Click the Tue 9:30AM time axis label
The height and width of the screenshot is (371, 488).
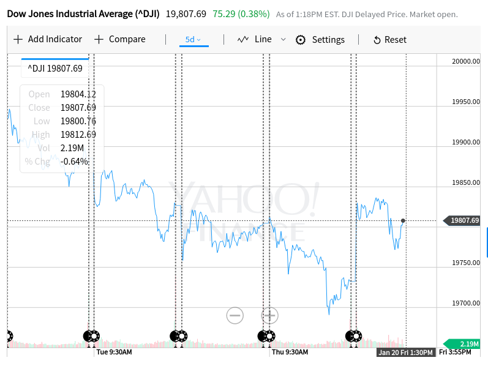pos(114,353)
